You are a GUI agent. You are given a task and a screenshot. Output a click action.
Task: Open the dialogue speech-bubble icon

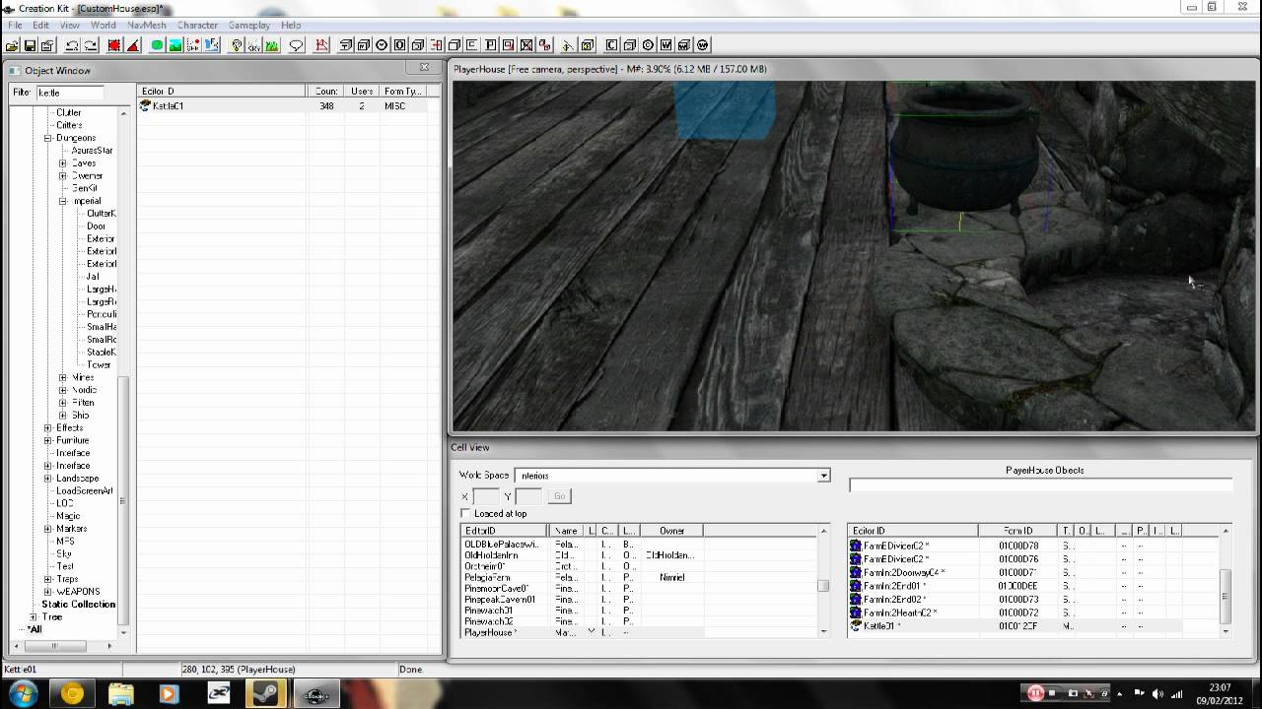297,45
